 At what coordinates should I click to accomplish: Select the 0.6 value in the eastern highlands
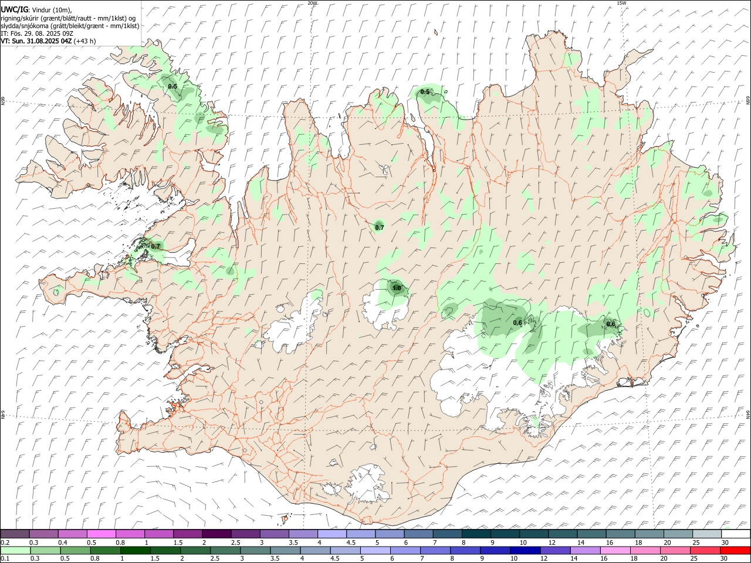tap(611, 324)
